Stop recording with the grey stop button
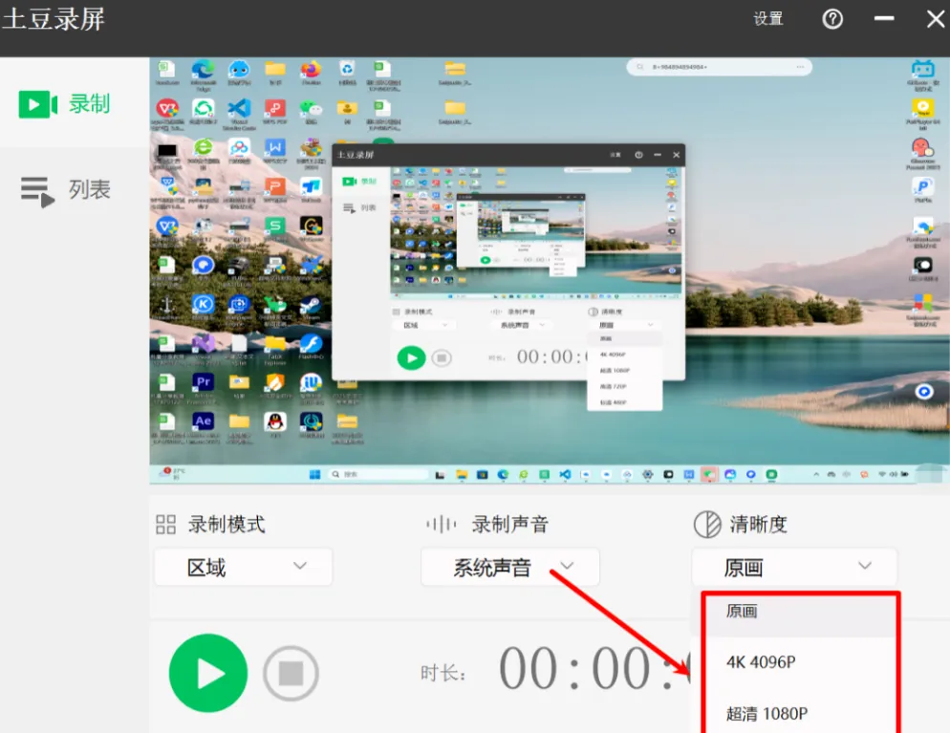This screenshot has width=950, height=733. click(x=291, y=673)
